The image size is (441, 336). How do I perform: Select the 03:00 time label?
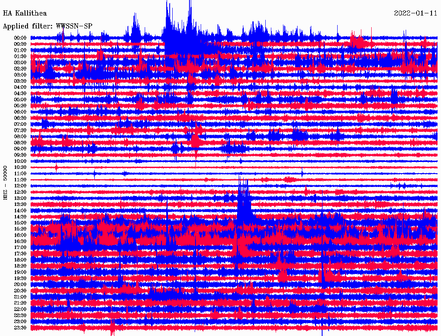[x=20, y=75]
